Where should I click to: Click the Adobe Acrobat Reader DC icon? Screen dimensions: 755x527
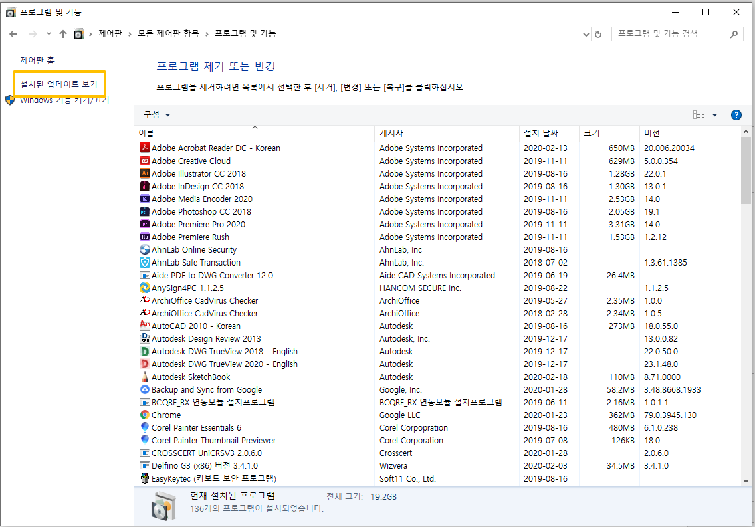(x=145, y=148)
